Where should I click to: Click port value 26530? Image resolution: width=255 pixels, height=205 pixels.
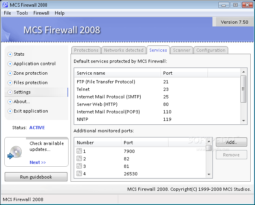coord(130,174)
